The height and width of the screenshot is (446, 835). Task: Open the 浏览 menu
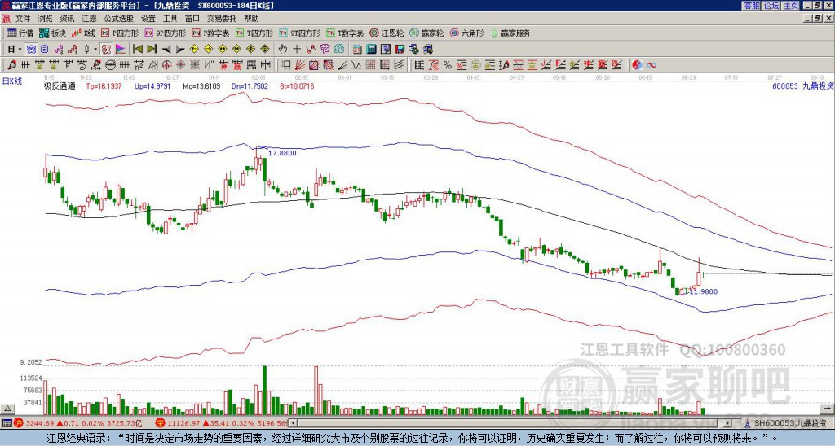(46, 19)
